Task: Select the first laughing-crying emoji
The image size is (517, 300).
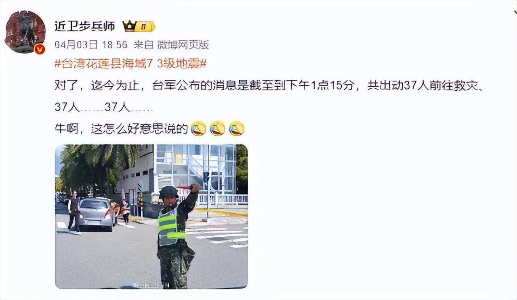Action: point(198,129)
